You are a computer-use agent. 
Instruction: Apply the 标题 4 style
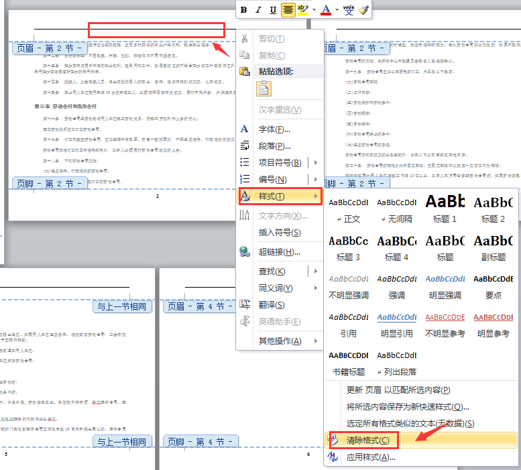click(397, 249)
